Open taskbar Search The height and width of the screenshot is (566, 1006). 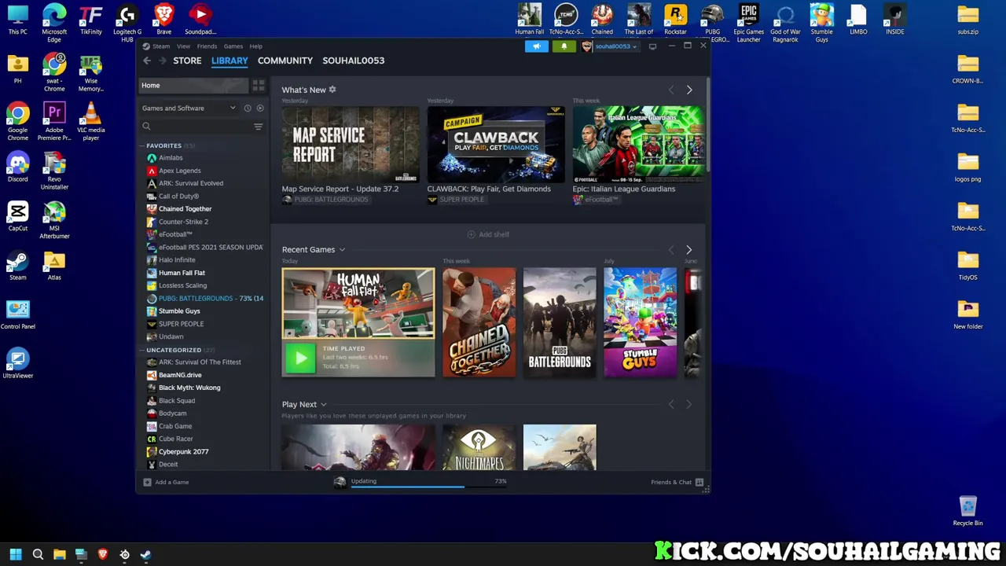[x=38, y=555]
